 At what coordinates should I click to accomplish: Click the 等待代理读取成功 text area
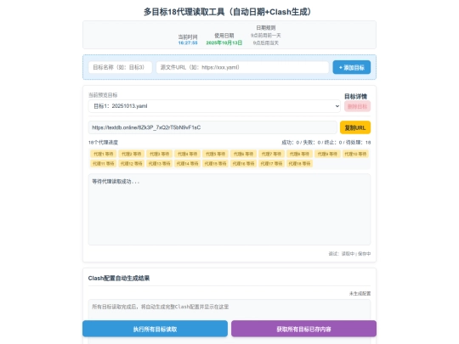[x=229, y=209]
